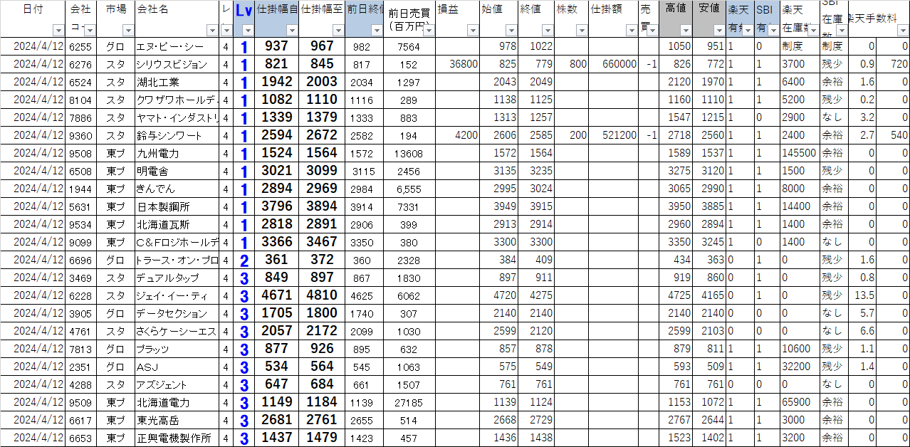Select the 楽天手数料 header cell label
Viewport: 910px width, 447px height.
872,19
